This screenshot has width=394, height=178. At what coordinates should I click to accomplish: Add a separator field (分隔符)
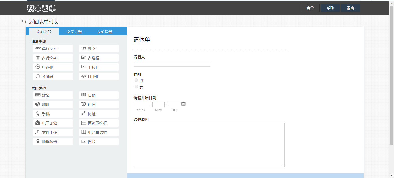coord(53,76)
